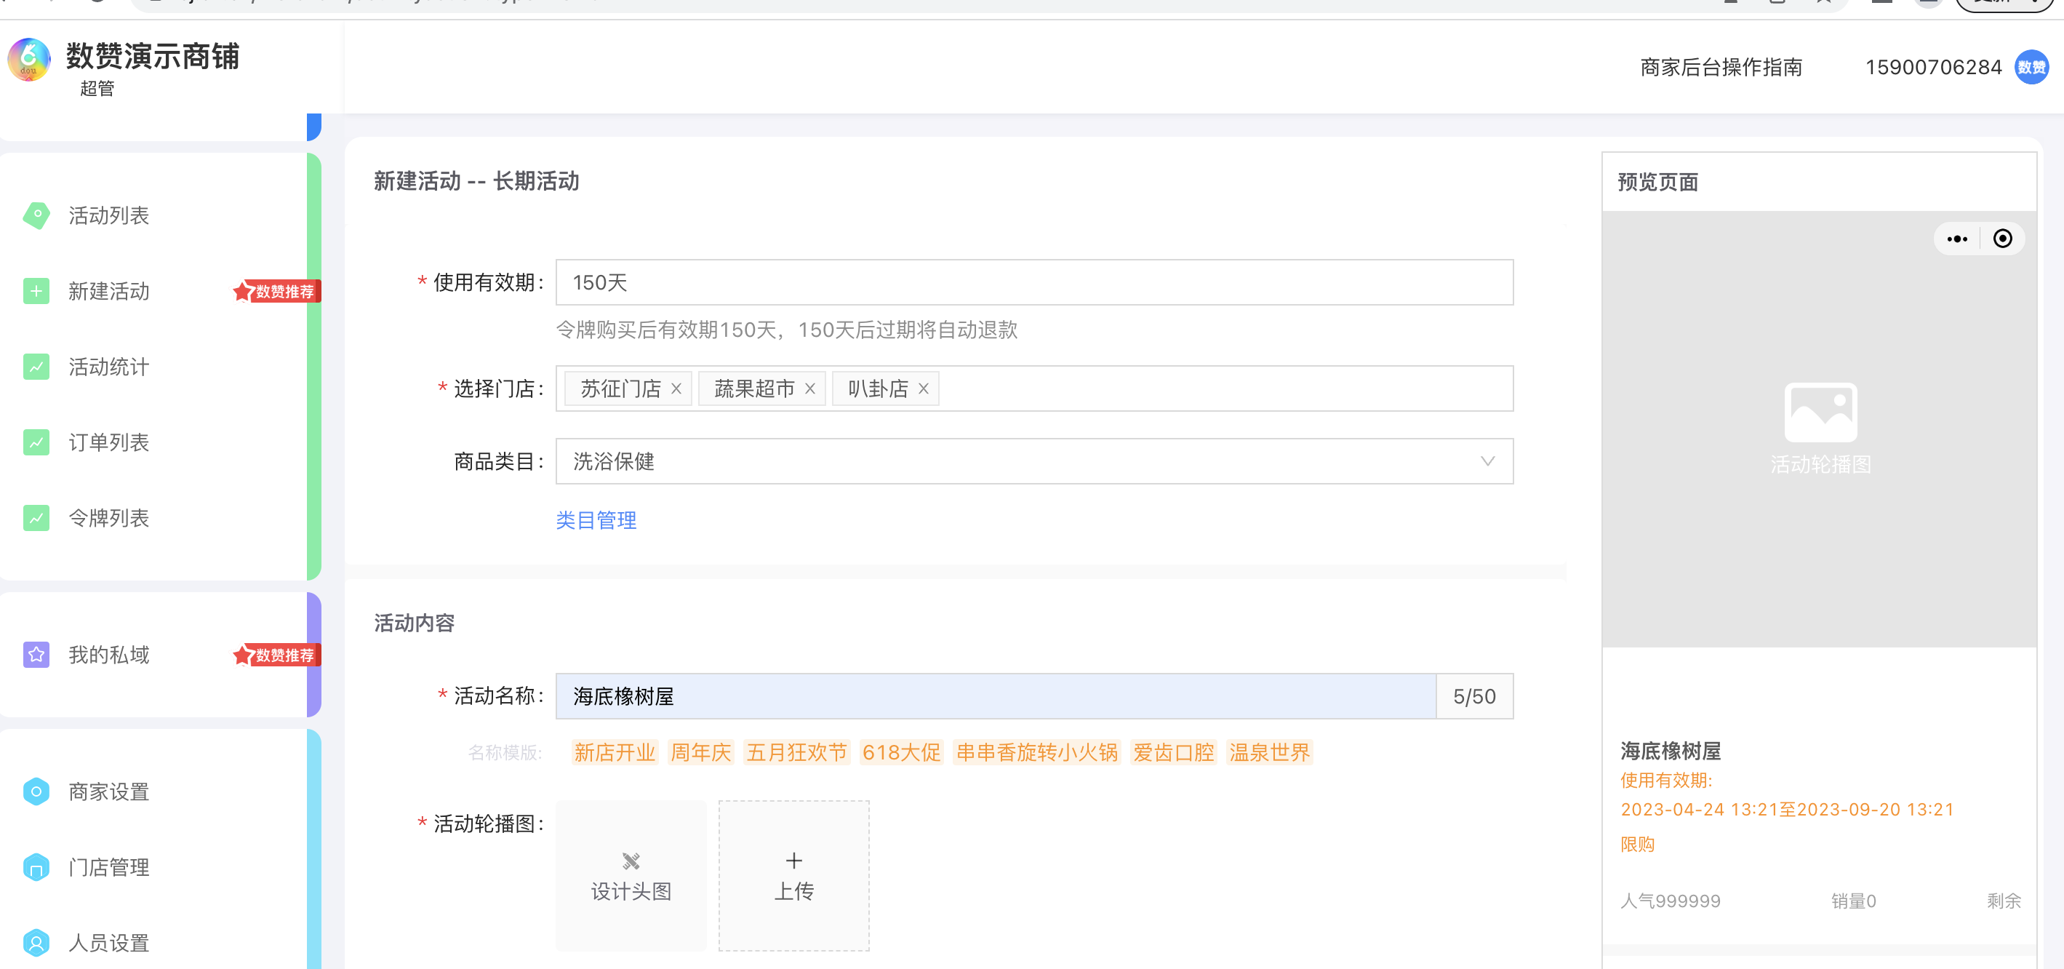Open the 选择门店 multi-select field
Viewport: 2064px width, 969px height.
(x=1033, y=388)
